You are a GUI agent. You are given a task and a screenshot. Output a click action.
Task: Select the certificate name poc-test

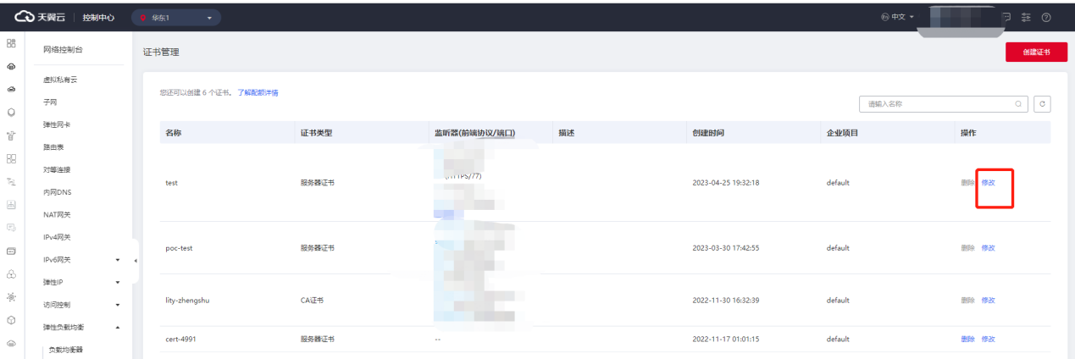point(179,248)
